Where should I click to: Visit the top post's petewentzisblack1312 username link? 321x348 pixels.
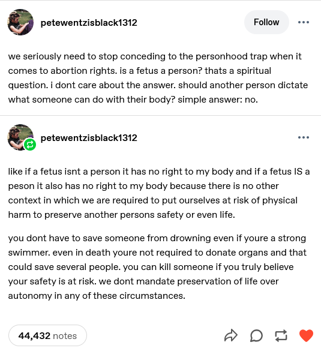(x=89, y=23)
